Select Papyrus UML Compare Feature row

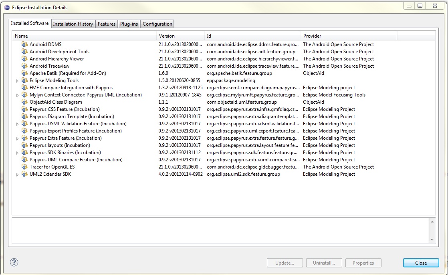[224, 159]
